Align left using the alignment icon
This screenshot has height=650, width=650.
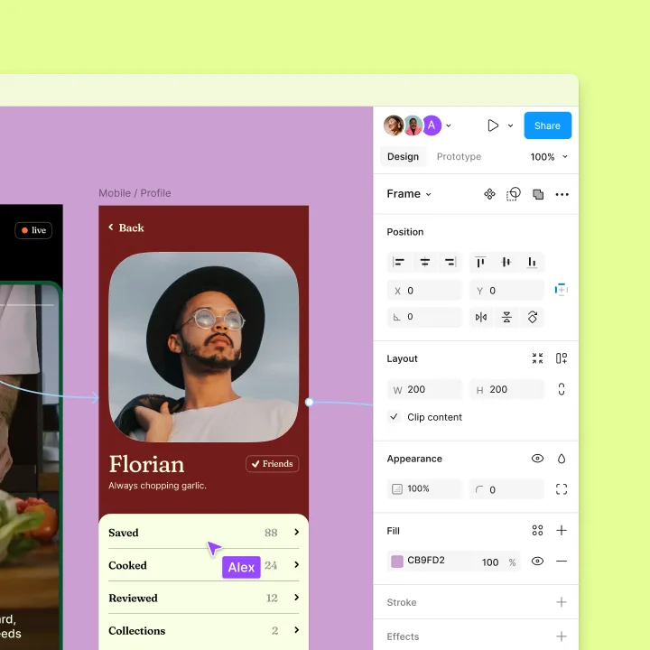398,262
